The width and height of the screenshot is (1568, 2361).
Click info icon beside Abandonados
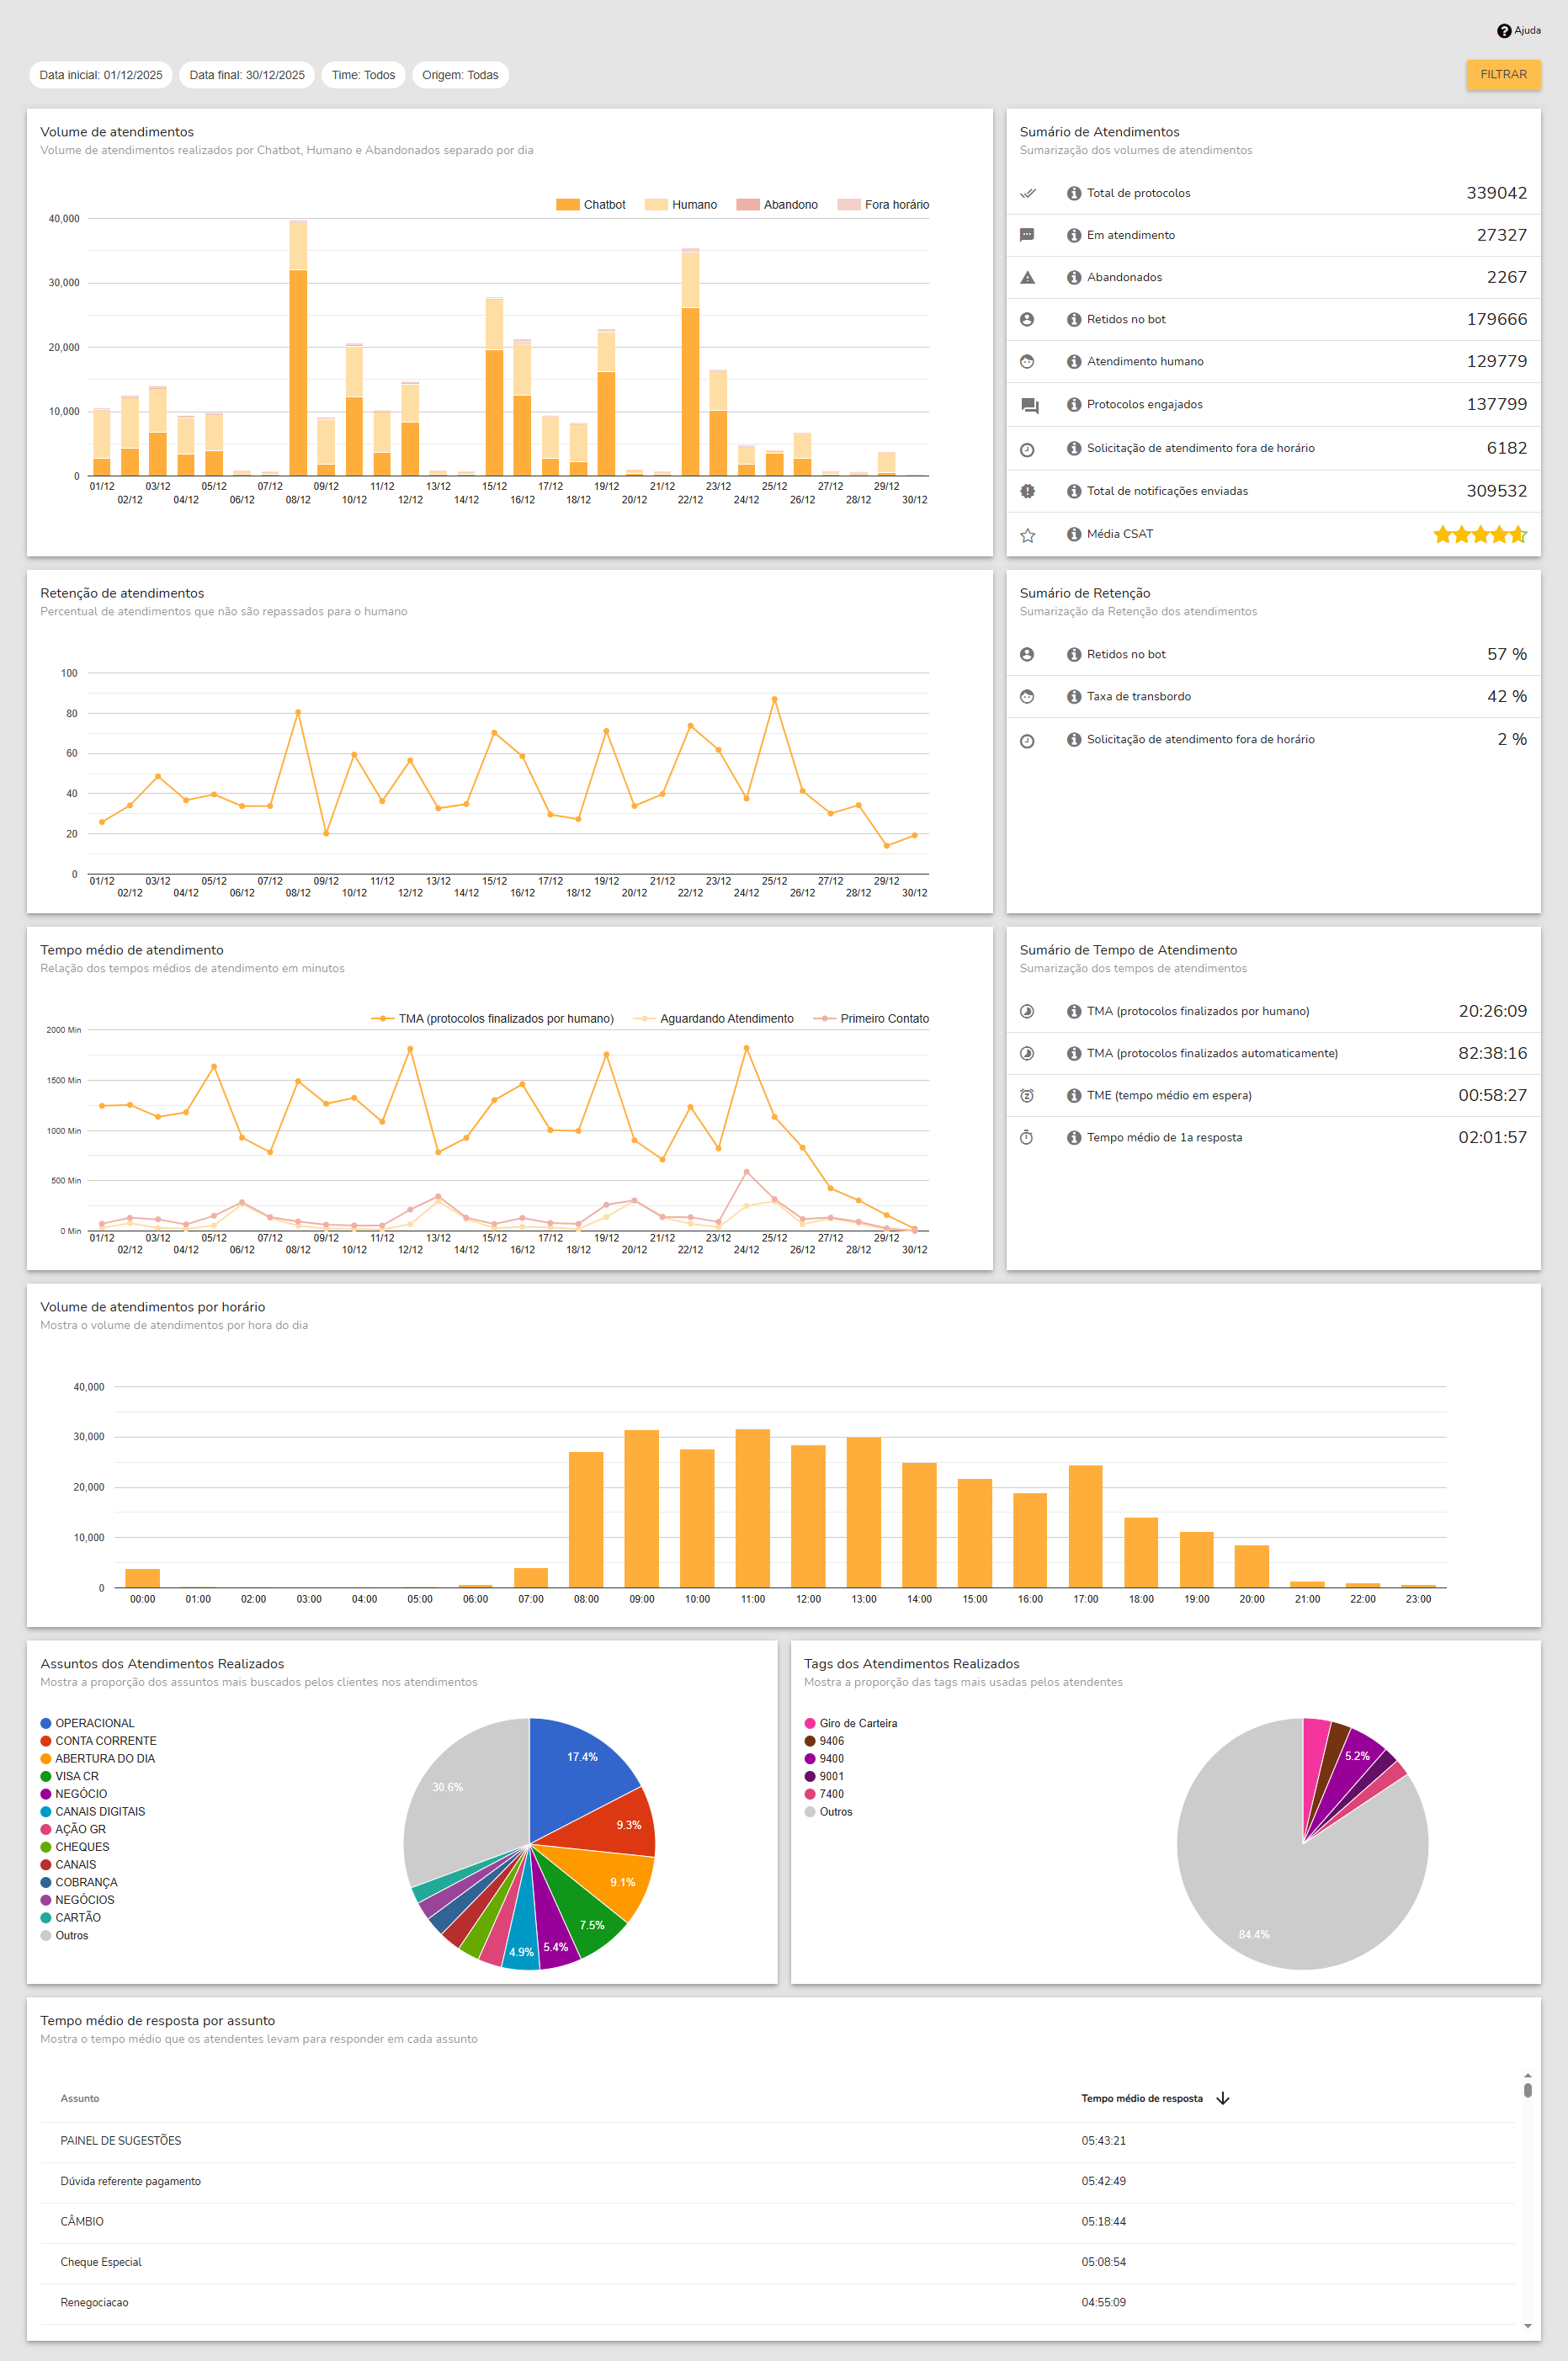point(1073,277)
